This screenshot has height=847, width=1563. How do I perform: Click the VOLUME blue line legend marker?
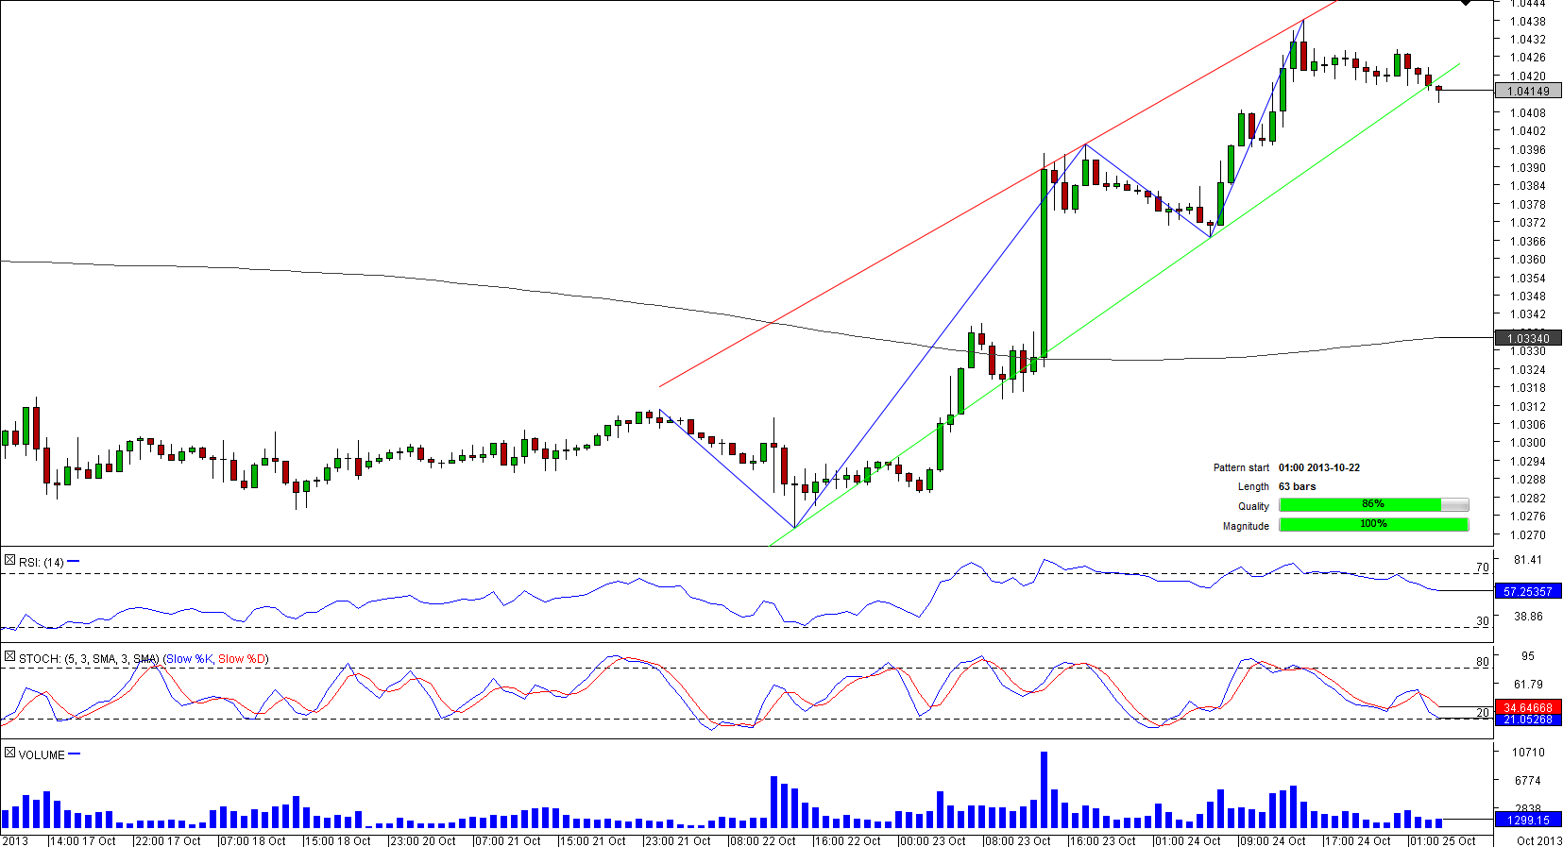point(75,754)
